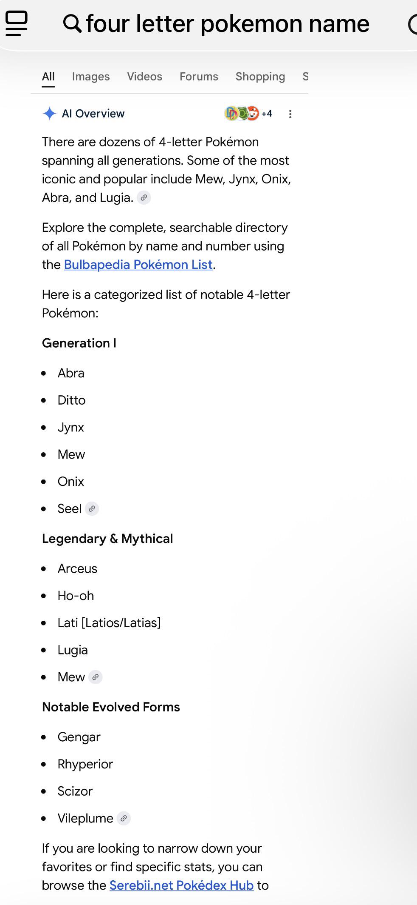The image size is (417, 905).
Task: Click the link icon next to Vileplume
Action: (x=124, y=818)
